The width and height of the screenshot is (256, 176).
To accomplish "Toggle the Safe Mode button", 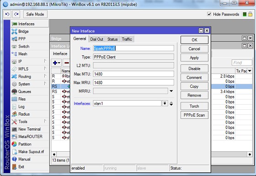I will coord(35,14).
